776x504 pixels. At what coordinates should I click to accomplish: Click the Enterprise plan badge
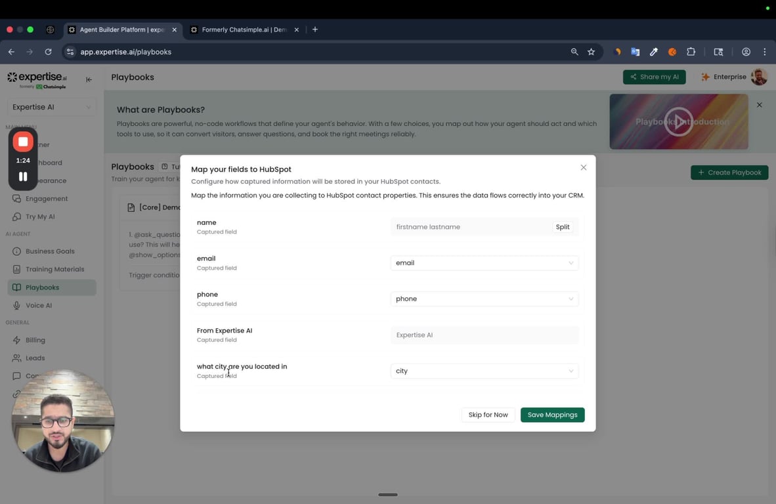pyautogui.click(x=723, y=77)
